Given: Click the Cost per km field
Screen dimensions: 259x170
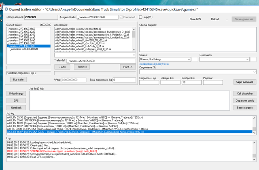Looking at the screenshot, I should (x=191, y=82).
